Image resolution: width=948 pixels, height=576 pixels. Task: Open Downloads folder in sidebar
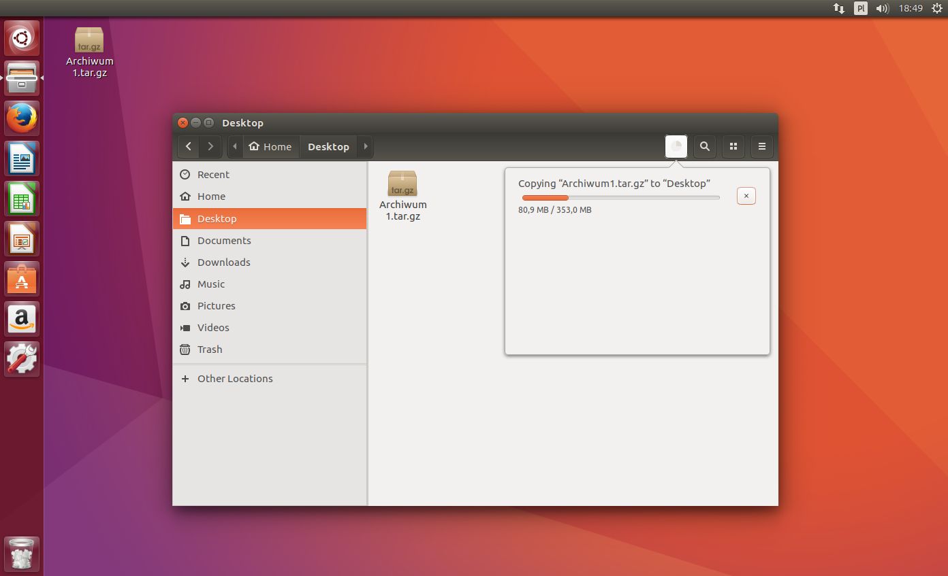click(270, 262)
